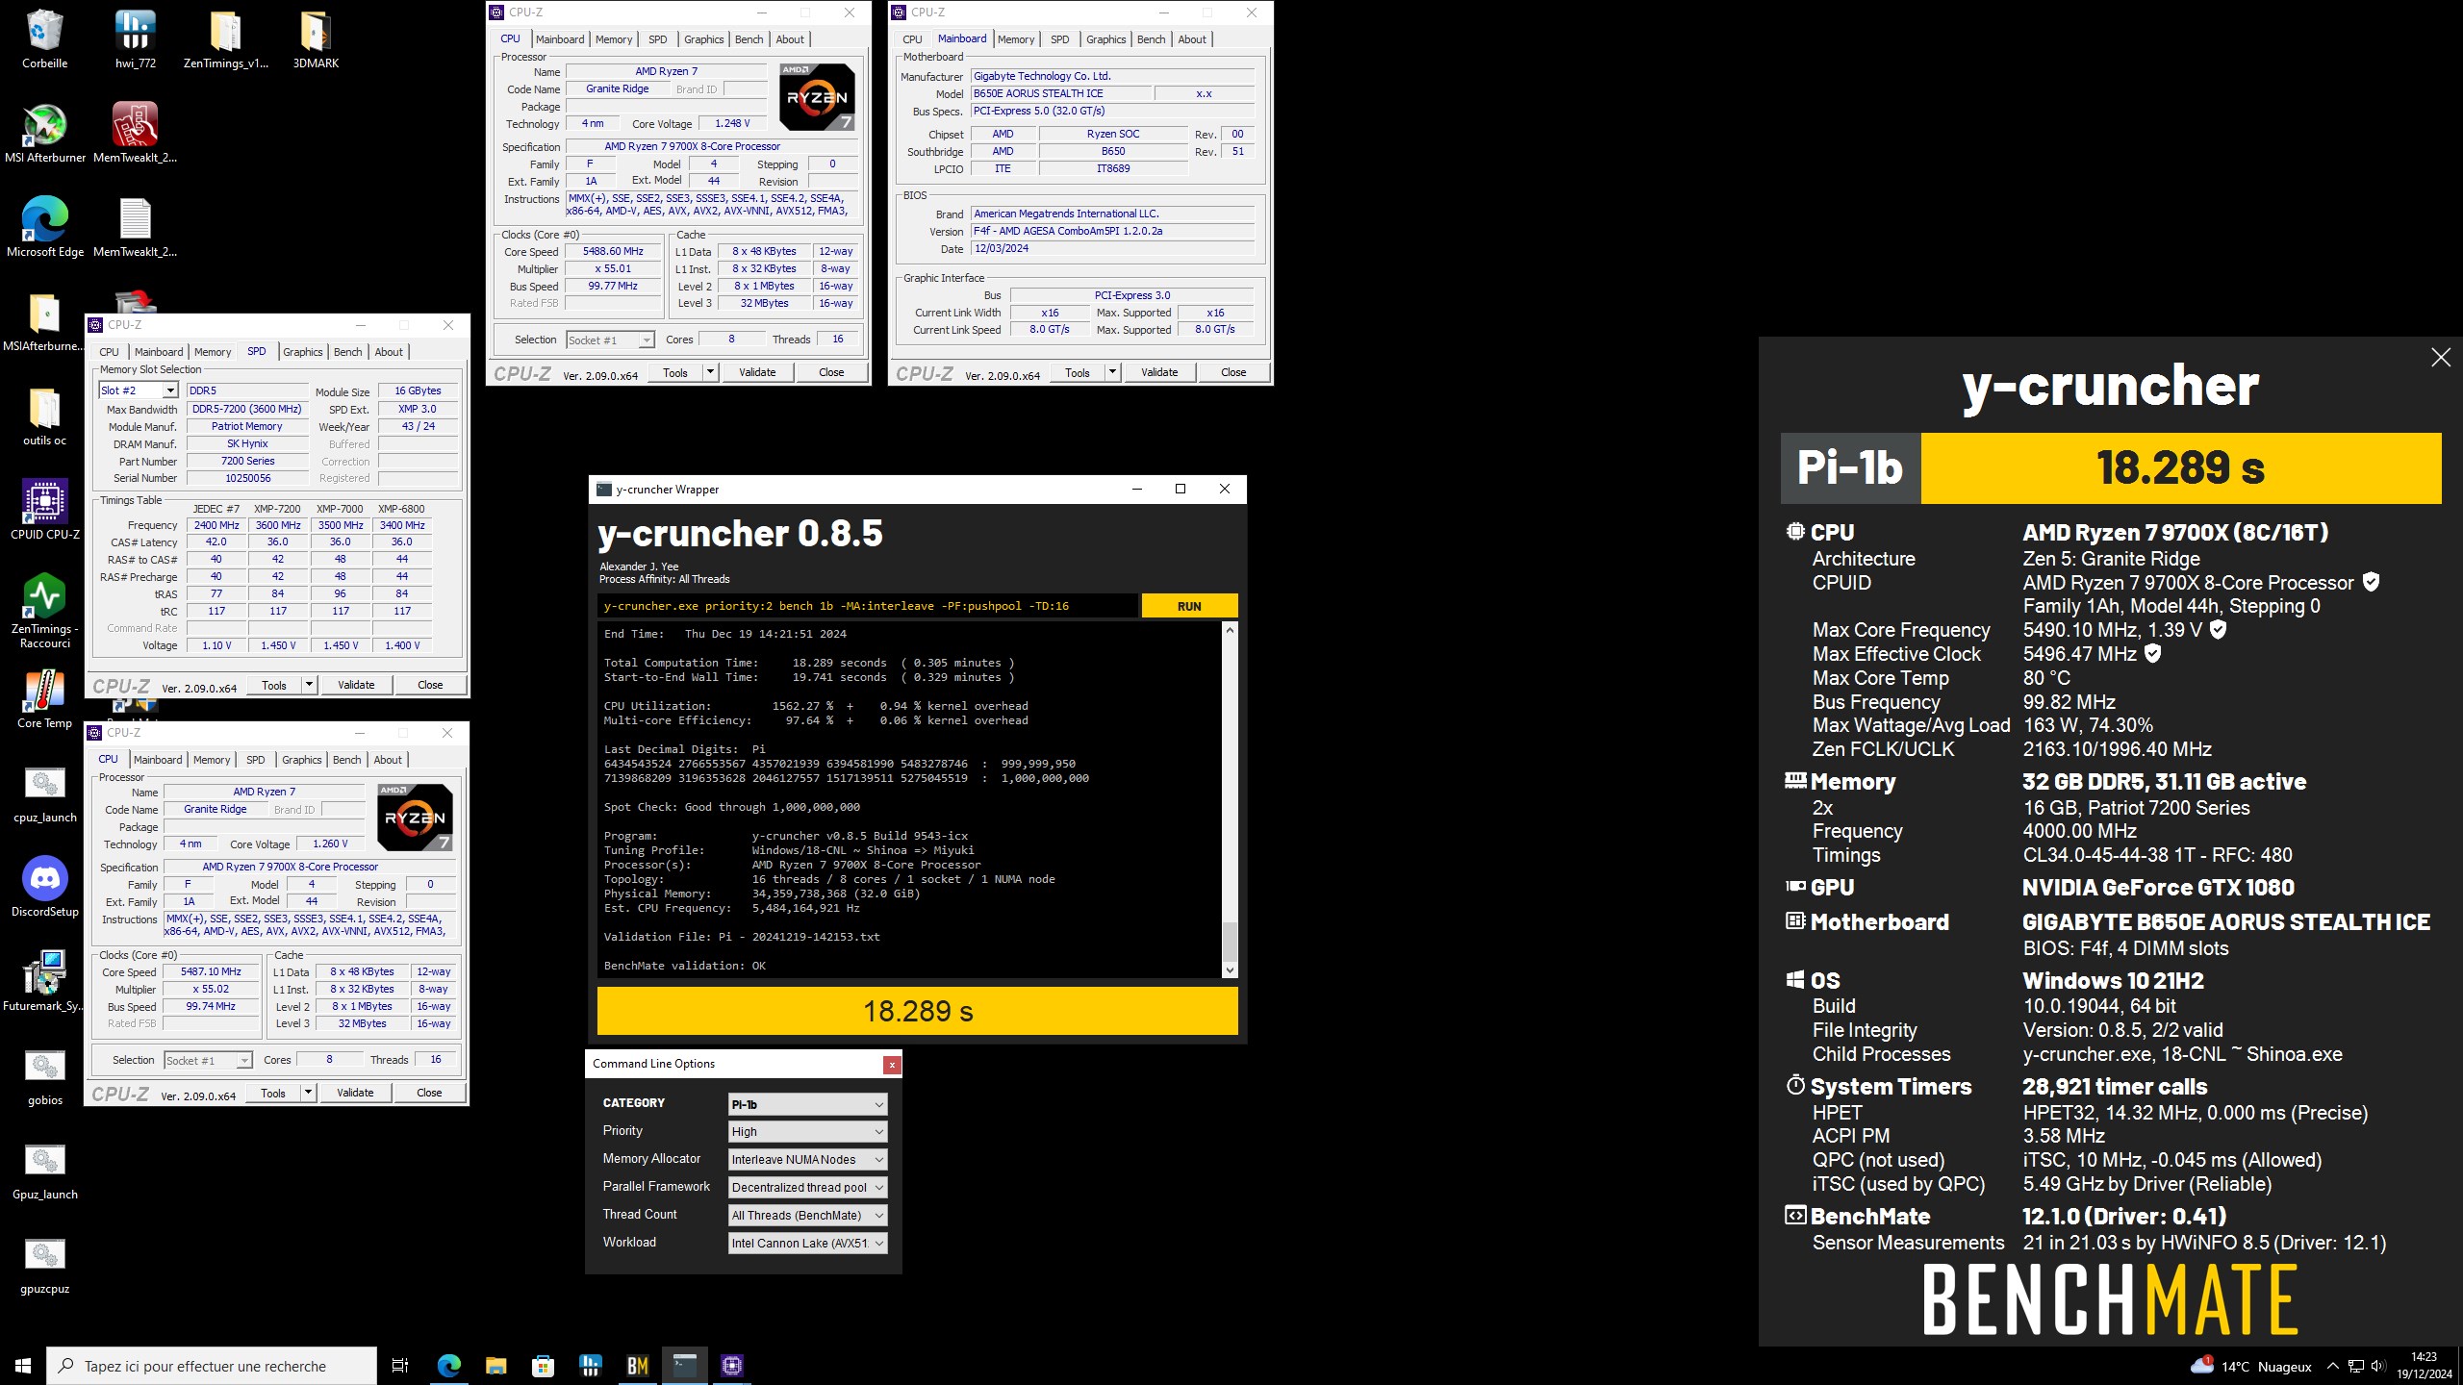This screenshot has height=1385, width=2463.
Task: Close the Command Line Options panel
Action: pos(892,1065)
